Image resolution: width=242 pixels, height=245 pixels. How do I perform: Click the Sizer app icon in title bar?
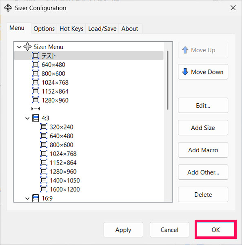click(8, 8)
